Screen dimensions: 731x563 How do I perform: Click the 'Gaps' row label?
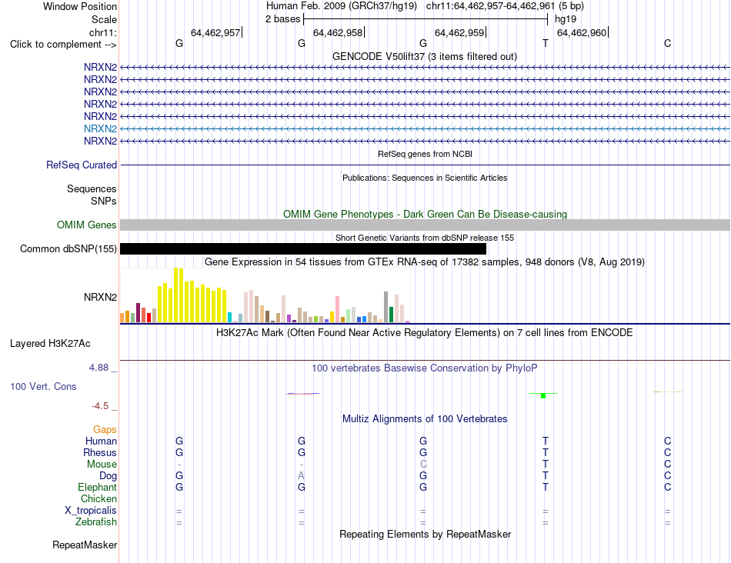[105, 429]
